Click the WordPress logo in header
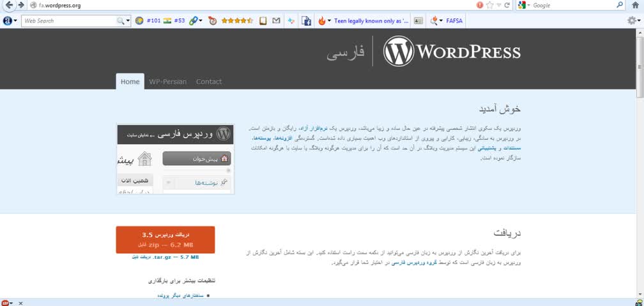The height and width of the screenshot is (306, 644). (x=451, y=52)
